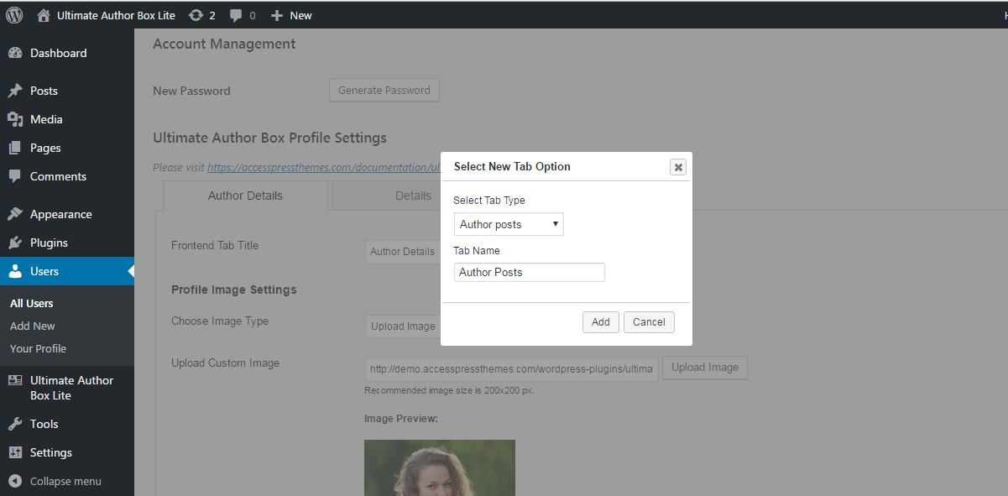Click the Pages icon in sidebar
The image size is (1008, 496).
click(15, 148)
